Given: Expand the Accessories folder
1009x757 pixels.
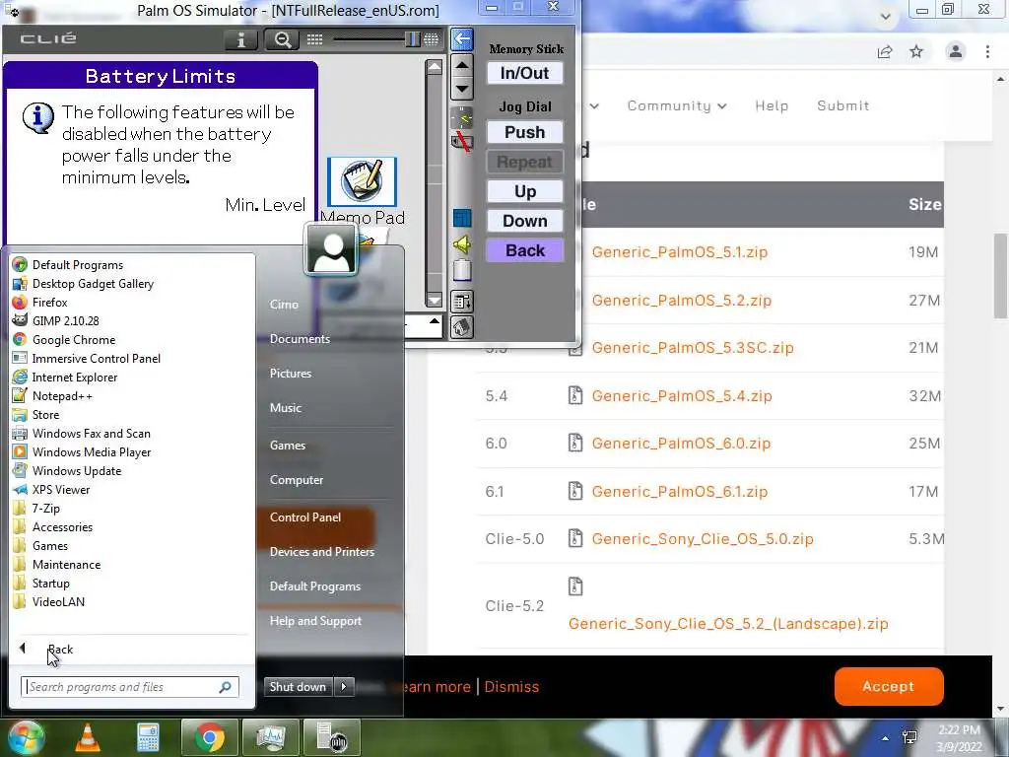Looking at the screenshot, I should click(62, 526).
